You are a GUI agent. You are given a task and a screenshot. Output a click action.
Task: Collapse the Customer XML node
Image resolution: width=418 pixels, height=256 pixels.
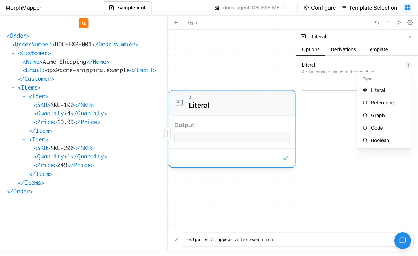(14, 53)
